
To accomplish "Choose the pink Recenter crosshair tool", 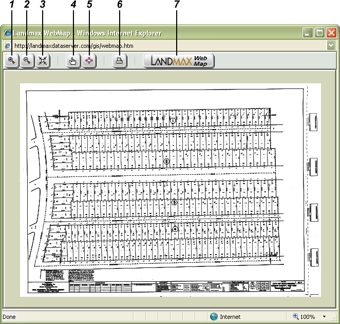I will 89,61.
